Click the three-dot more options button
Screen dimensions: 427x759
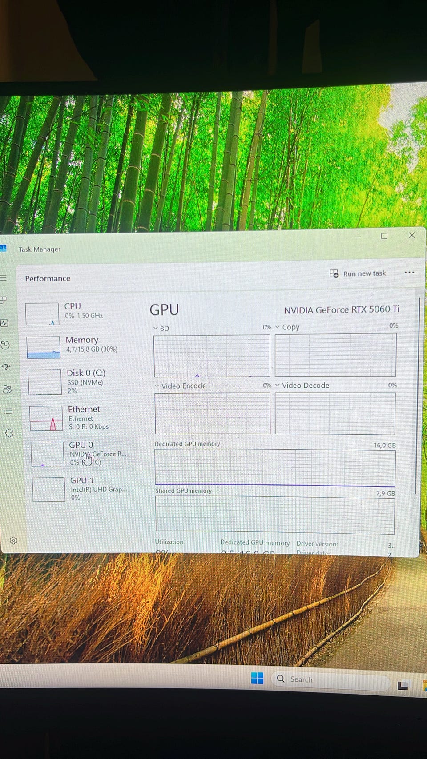[x=409, y=273]
